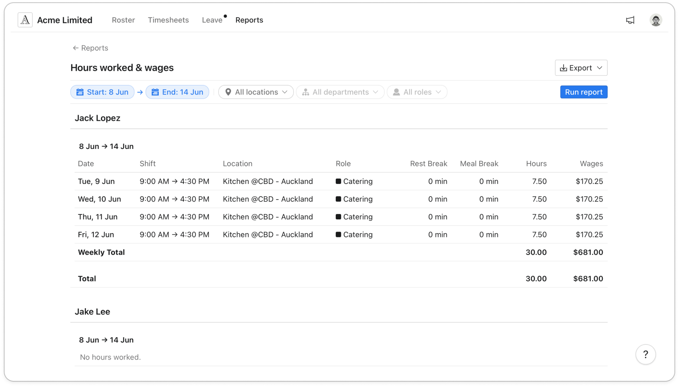Open the help question mark button

(x=646, y=355)
